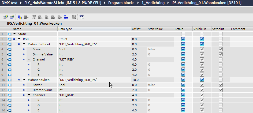Open breadcrumb arrow after 1_Verlichting
Viewport: 253px width, 113px height.
(x=168, y=3)
